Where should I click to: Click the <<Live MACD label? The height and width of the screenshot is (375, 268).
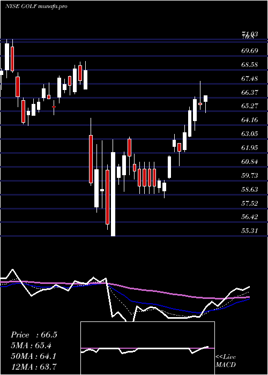click(x=226, y=361)
